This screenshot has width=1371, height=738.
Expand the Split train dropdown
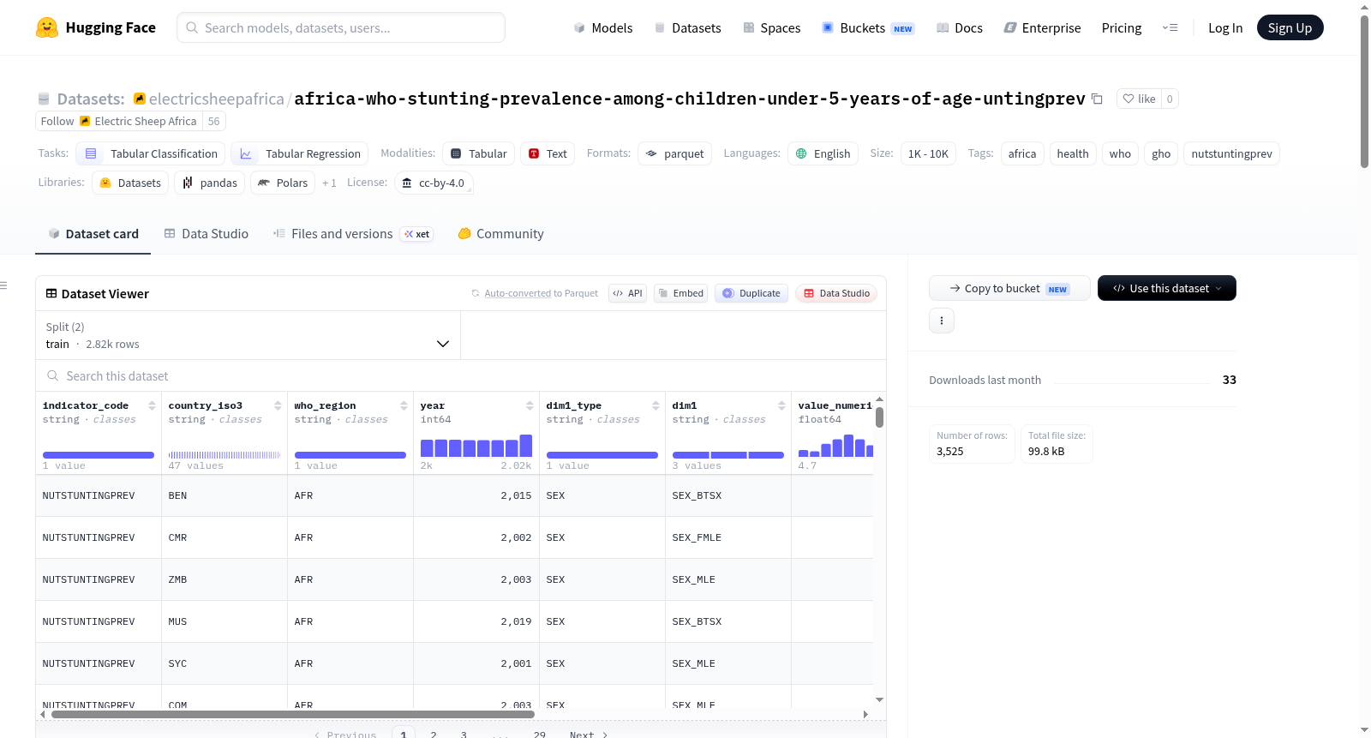(248, 335)
